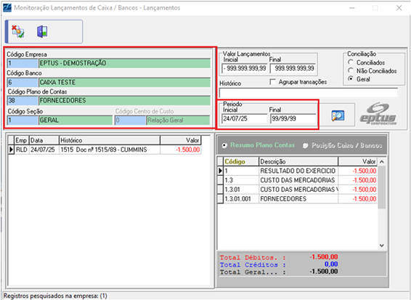Switch to Posição Caixa / Bancos view
The height and width of the screenshot is (300, 411).
pyautogui.click(x=306, y=145)
